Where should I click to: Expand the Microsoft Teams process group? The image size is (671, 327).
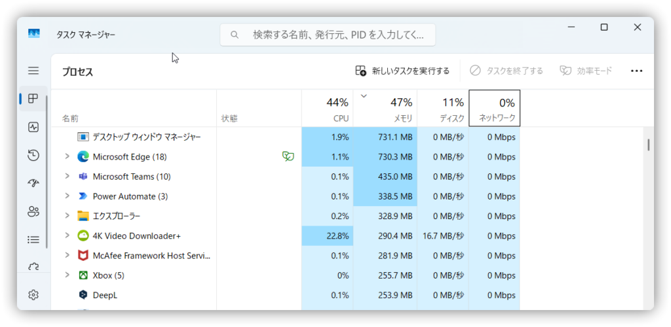pos(67,177)
